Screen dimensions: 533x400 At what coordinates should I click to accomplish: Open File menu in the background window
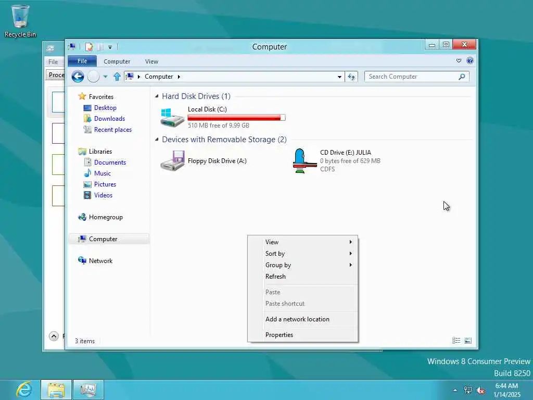click(x=53, y=62)
